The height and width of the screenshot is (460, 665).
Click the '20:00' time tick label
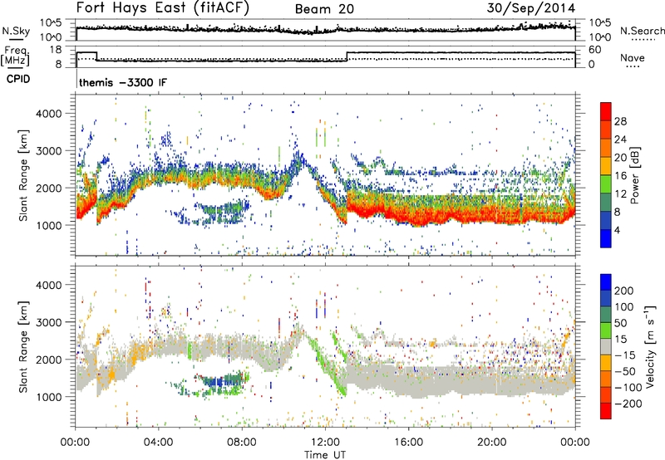click(x=491, y=443)
